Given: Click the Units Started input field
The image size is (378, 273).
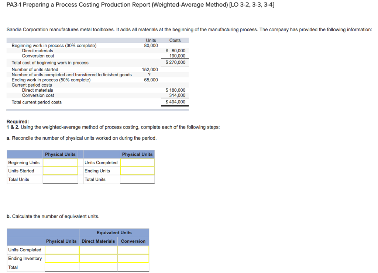Looking at the screenshot, I should pyautogui.click(x=60, y=171).
